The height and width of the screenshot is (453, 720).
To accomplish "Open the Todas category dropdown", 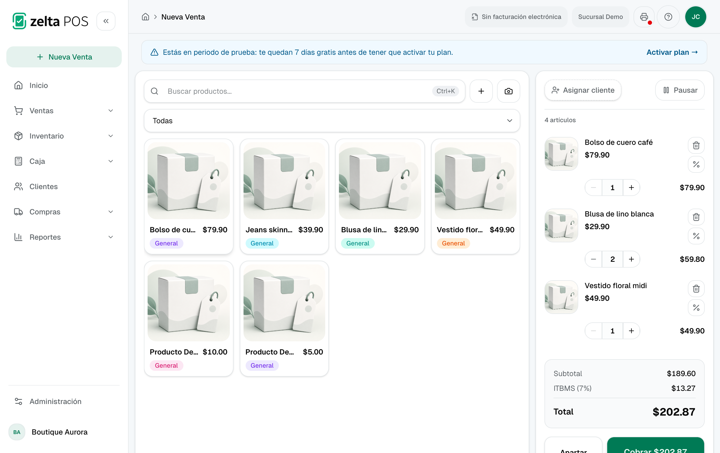I will point(332,121).
